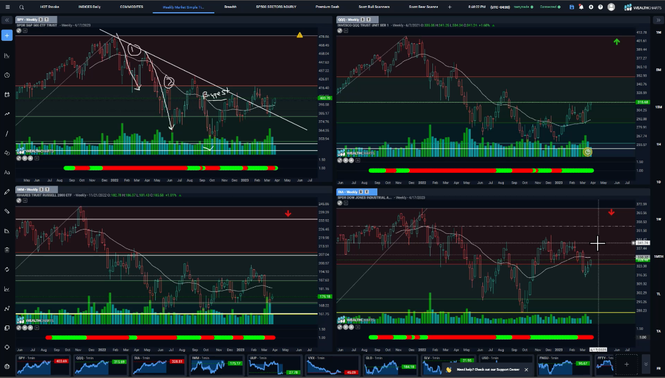Collapse the left toolbar with double chevron

[x=7, y=20]
